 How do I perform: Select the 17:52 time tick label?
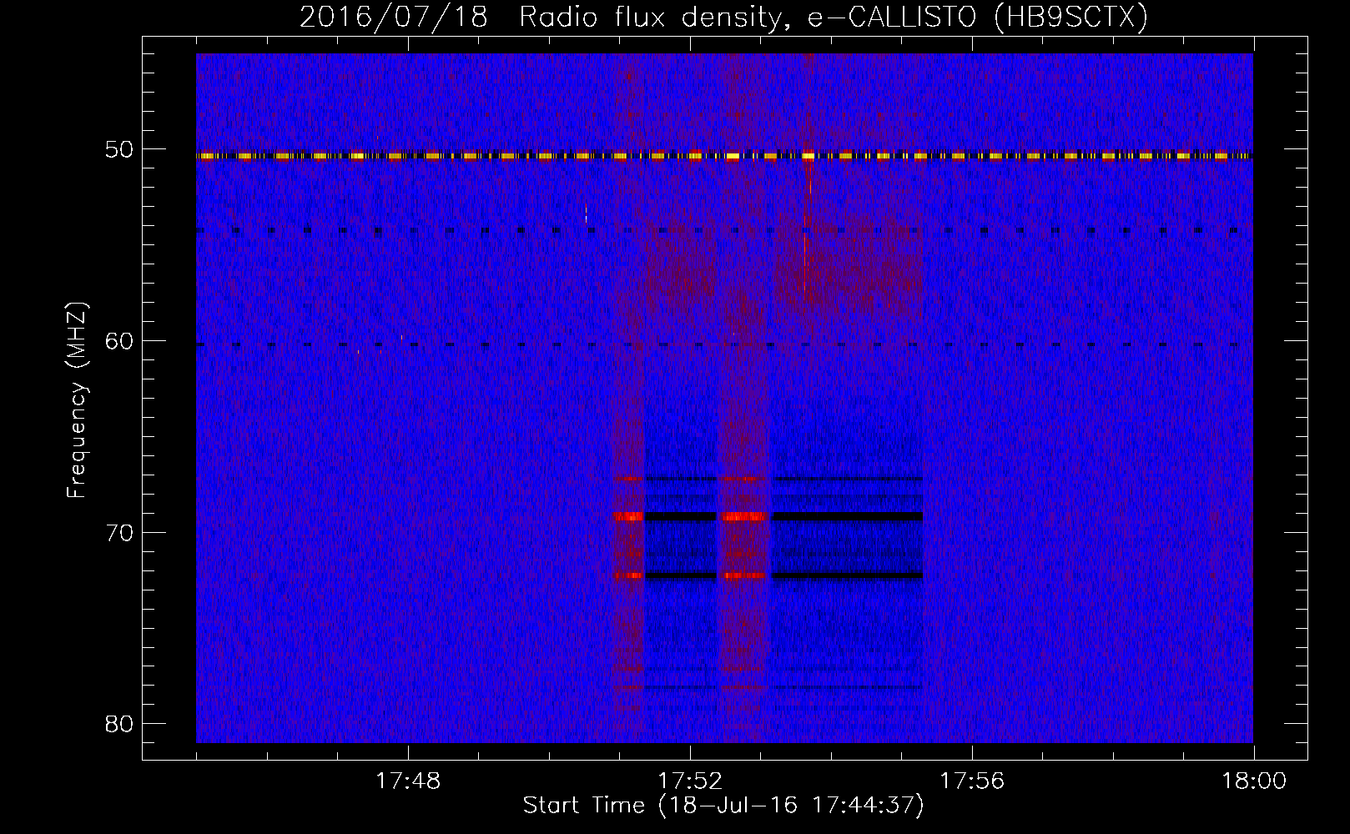pyautogui.click(x=690, y=781)
